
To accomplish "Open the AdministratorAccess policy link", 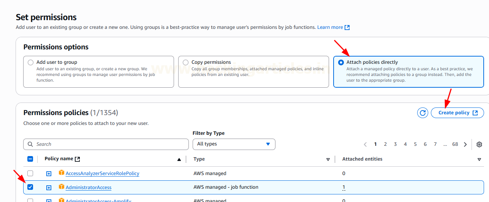I will (89, 188).
